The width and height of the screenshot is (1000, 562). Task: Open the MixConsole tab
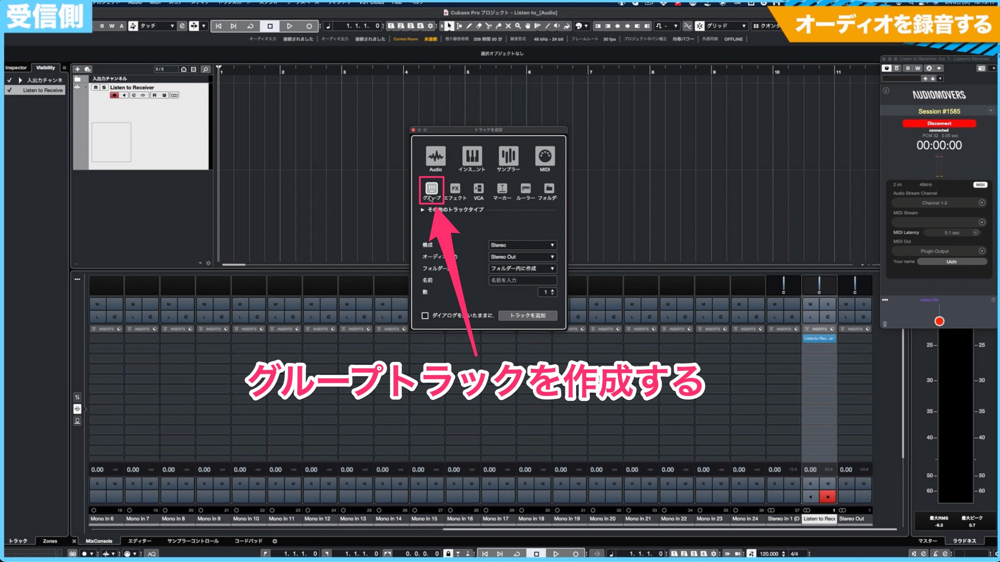(x=99, y=541)
